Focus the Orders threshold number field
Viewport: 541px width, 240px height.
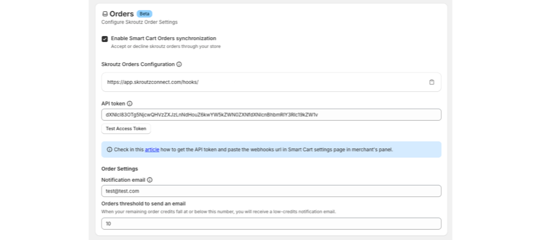coord(271,224)
